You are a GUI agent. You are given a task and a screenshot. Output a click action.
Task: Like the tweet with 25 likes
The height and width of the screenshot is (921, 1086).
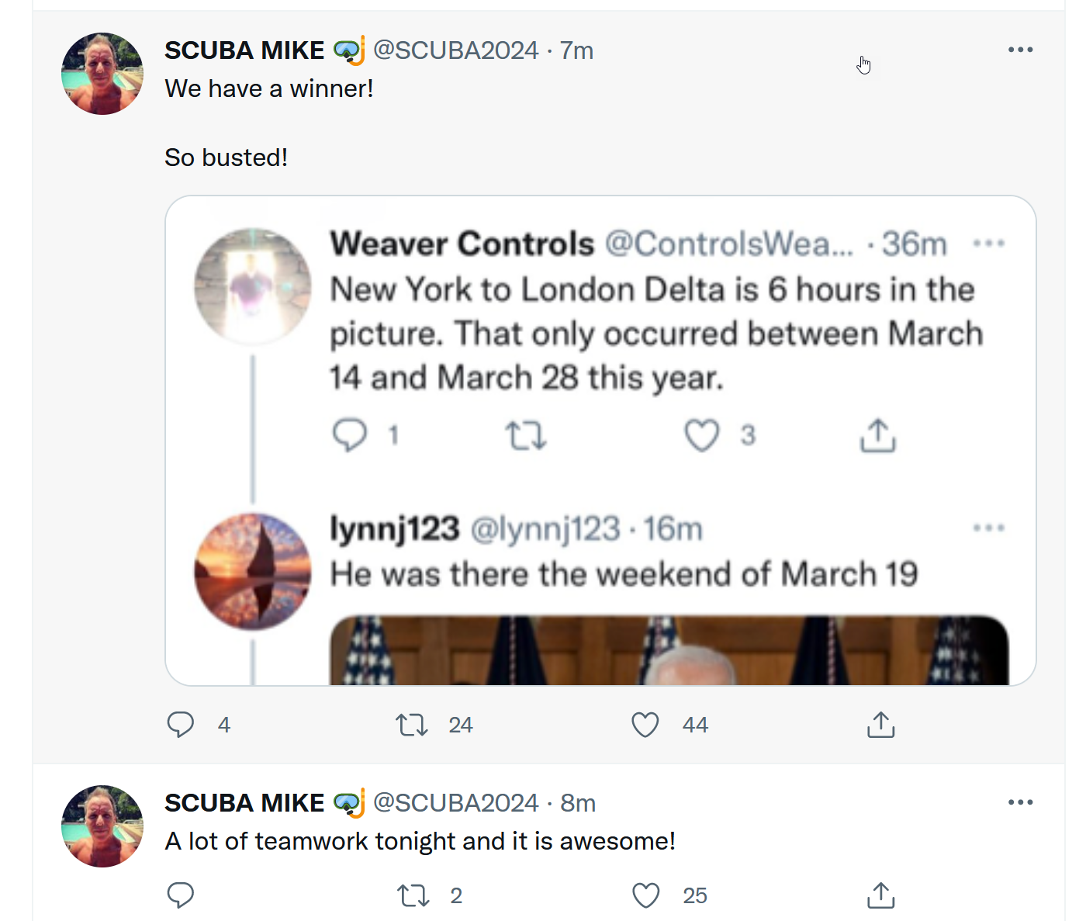pyautogui.click(x=645, y=895)
